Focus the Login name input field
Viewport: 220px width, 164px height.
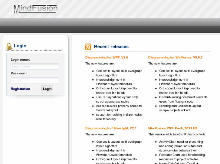(x=35, y=67)
